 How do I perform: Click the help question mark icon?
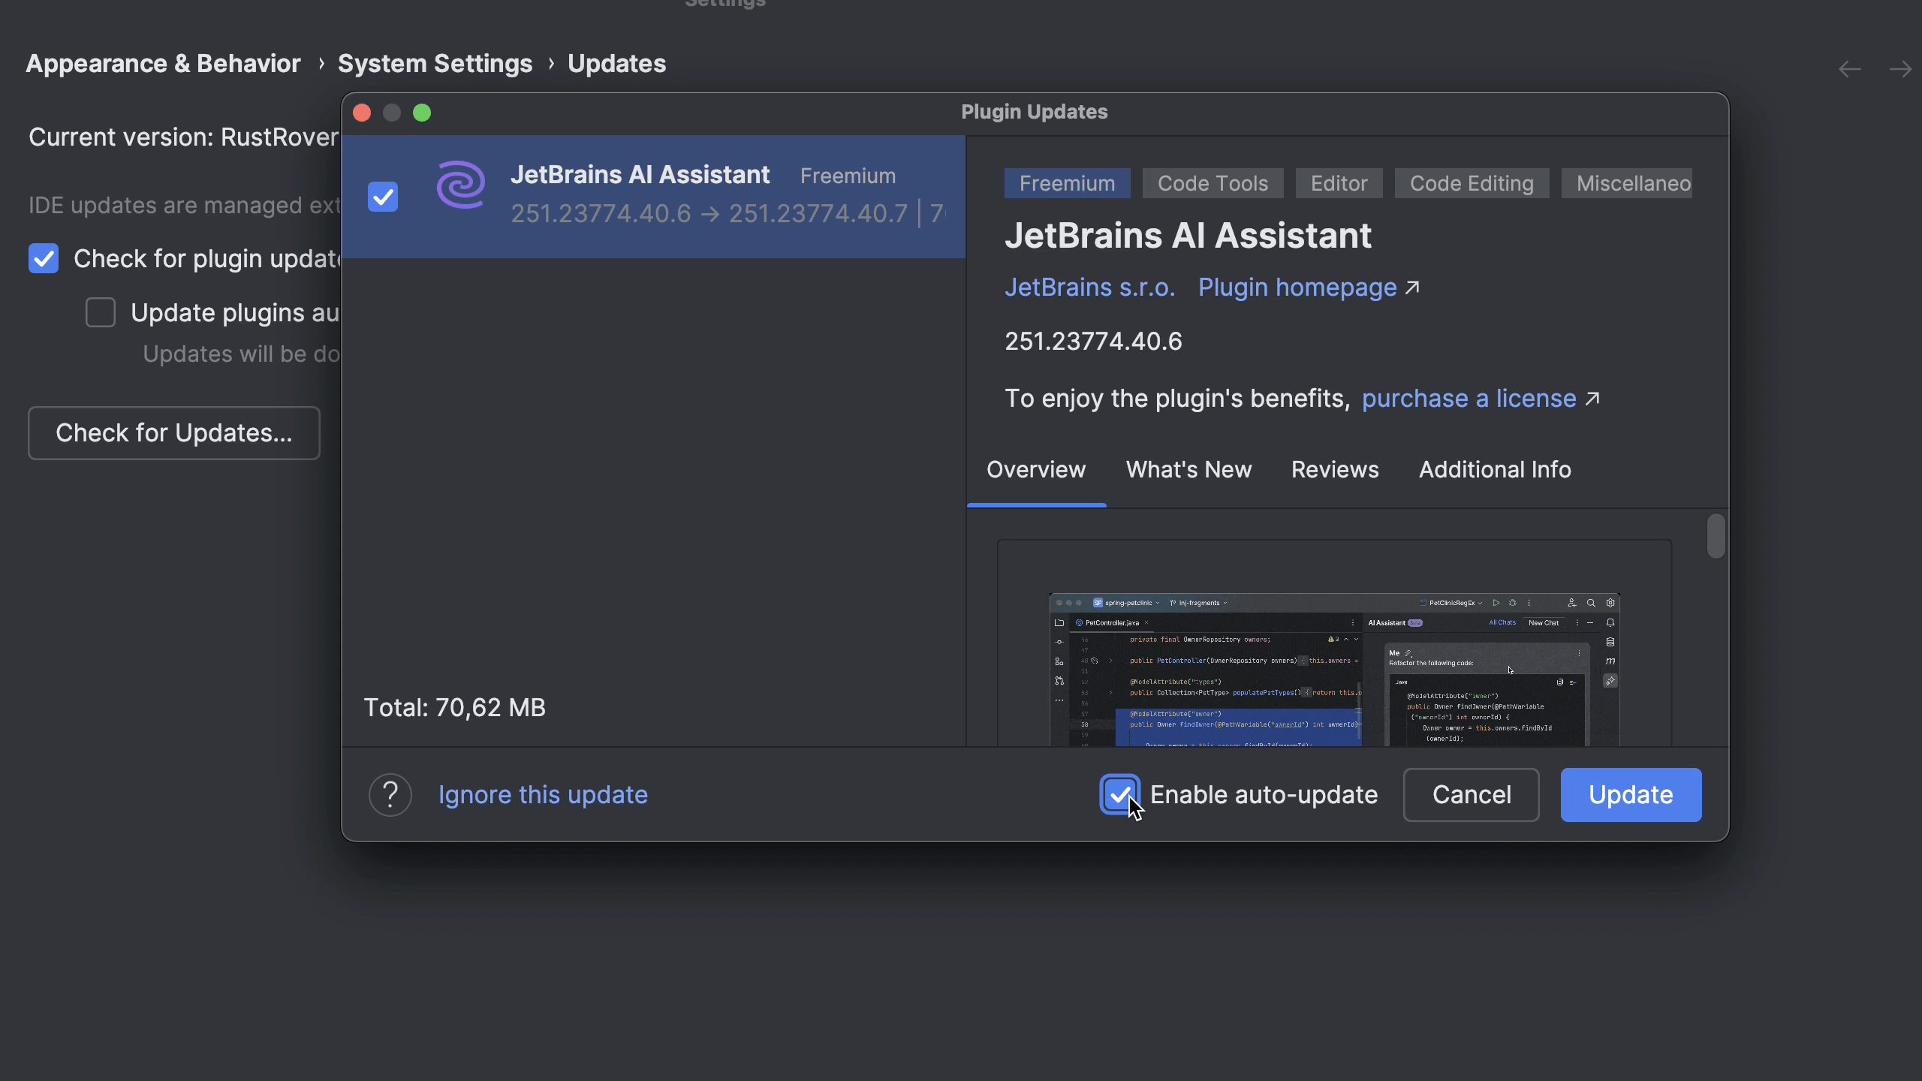point(390,794)
